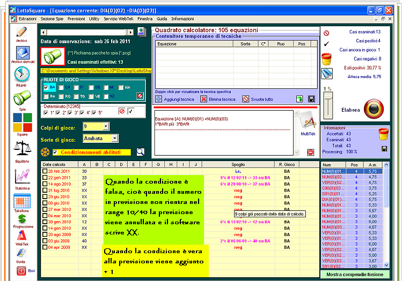Open the Utility menu

[x=94, y=19]
